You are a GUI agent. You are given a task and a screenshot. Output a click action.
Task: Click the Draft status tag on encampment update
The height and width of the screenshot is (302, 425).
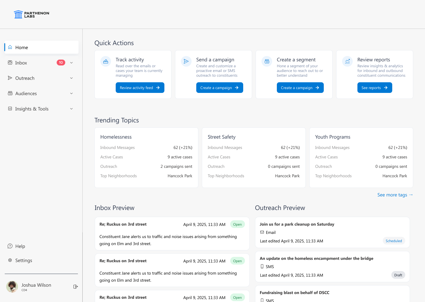coord(398,275)
